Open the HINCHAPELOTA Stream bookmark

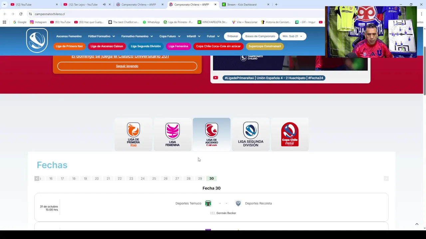(x=212, y=22)
